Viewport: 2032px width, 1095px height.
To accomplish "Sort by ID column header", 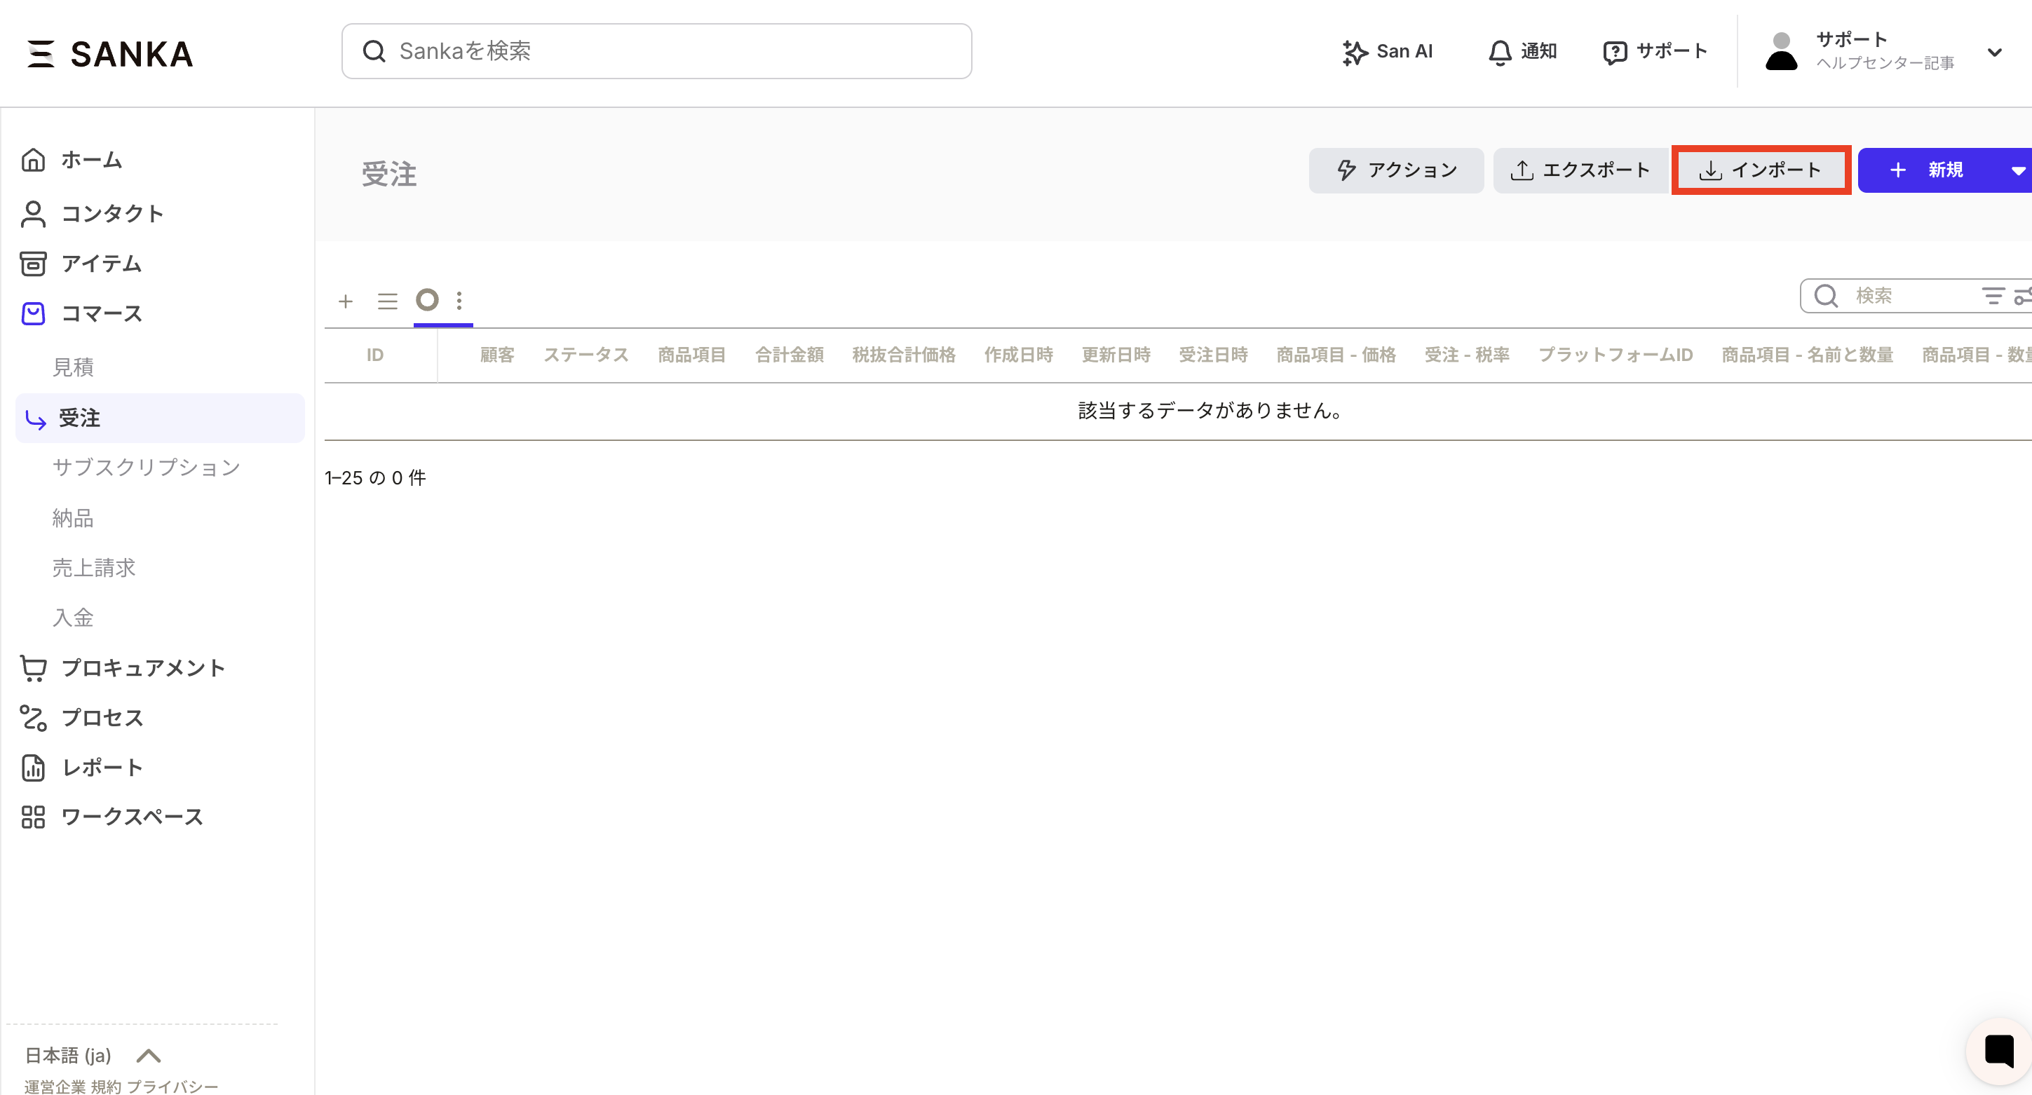I will point(374,355).
